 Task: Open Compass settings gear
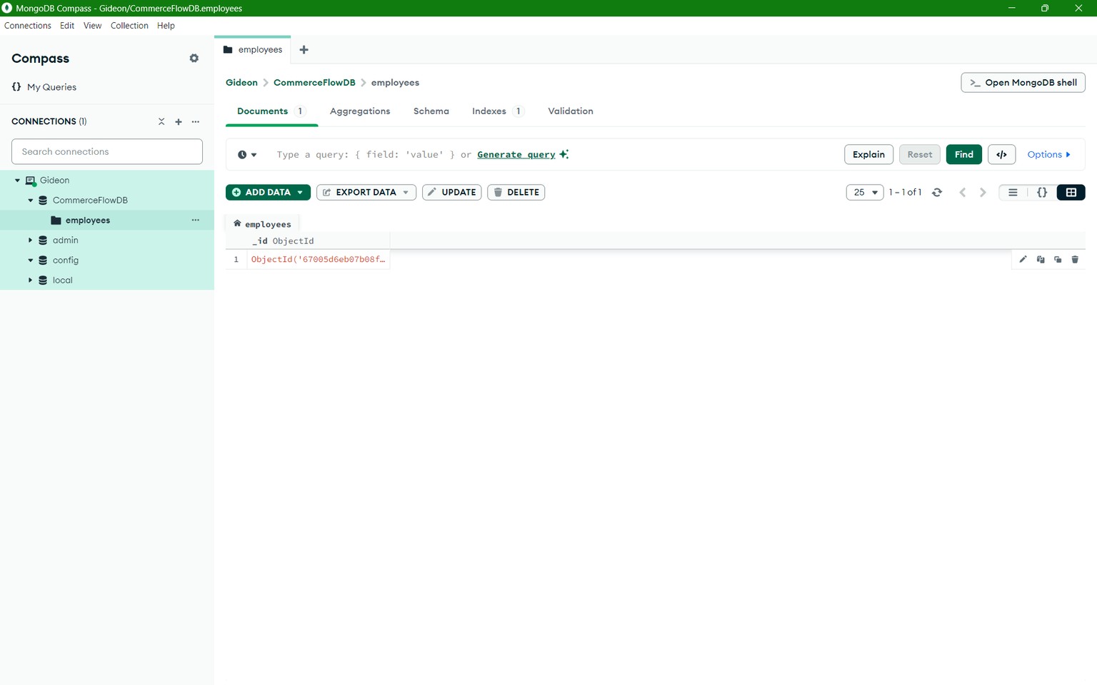(194, 59)
